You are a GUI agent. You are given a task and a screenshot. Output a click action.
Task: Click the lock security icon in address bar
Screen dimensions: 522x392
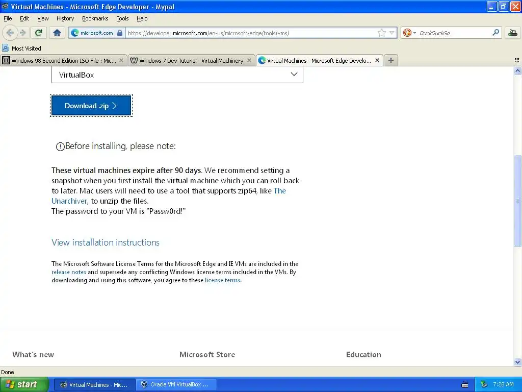point(120,33)
